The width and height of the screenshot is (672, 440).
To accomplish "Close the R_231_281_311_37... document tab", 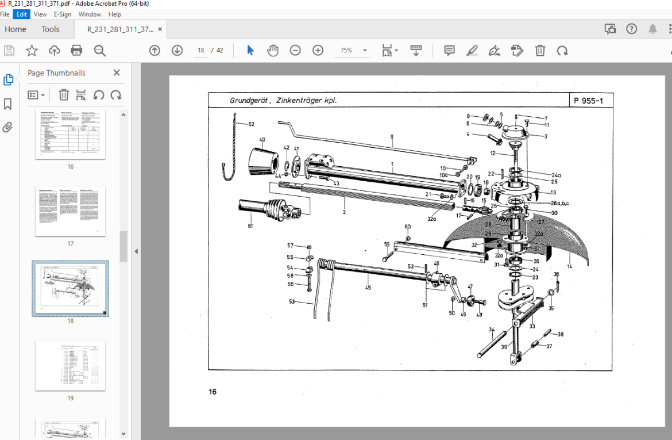I will coord(160,29).
